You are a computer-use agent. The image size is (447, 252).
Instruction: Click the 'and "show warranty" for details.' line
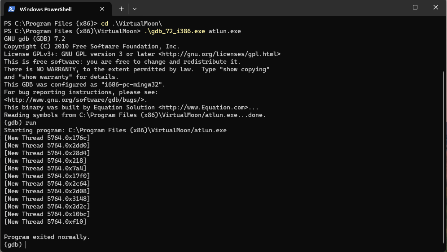pyautogui.click(x=61, y=77)
